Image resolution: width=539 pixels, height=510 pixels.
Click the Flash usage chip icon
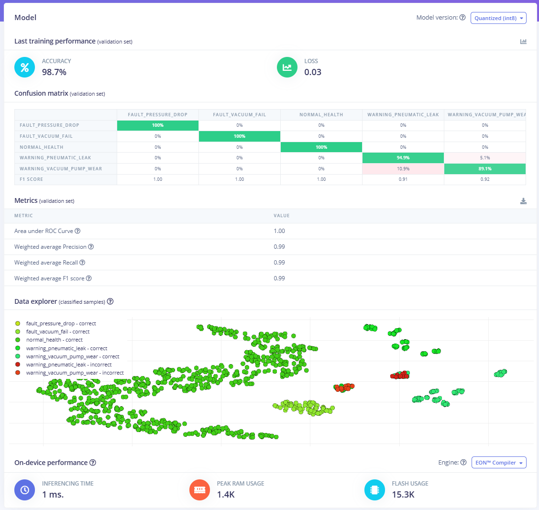374,490
